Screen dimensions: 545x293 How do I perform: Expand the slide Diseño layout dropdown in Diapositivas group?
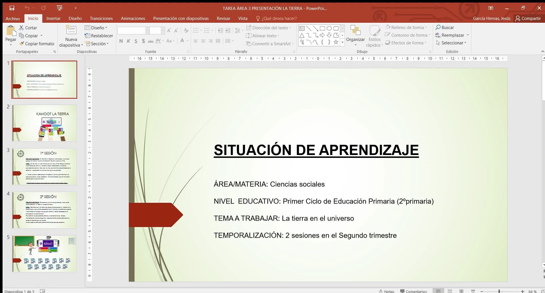pos(96,28)
